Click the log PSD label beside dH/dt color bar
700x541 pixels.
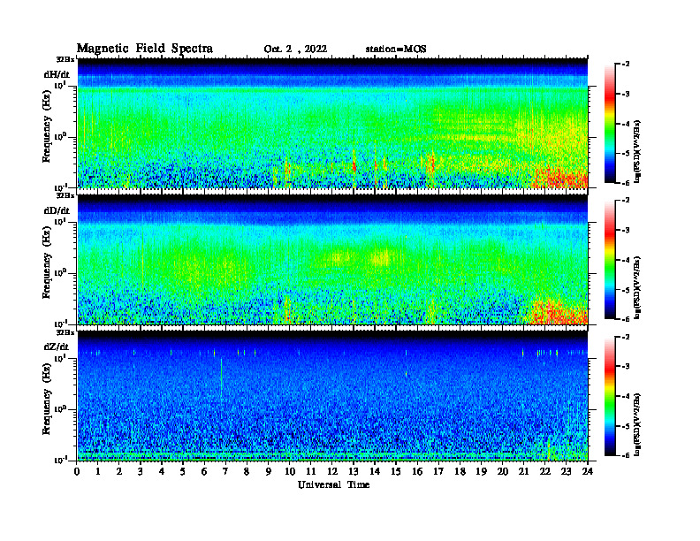pyautogui.click(x=637, y=151)
